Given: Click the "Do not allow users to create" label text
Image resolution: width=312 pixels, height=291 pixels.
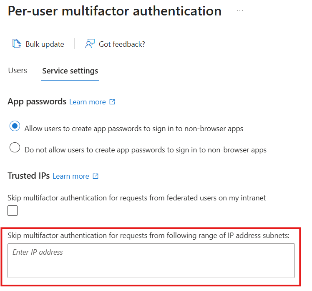Looking at the screenshot, I should (x=145, y=149).
